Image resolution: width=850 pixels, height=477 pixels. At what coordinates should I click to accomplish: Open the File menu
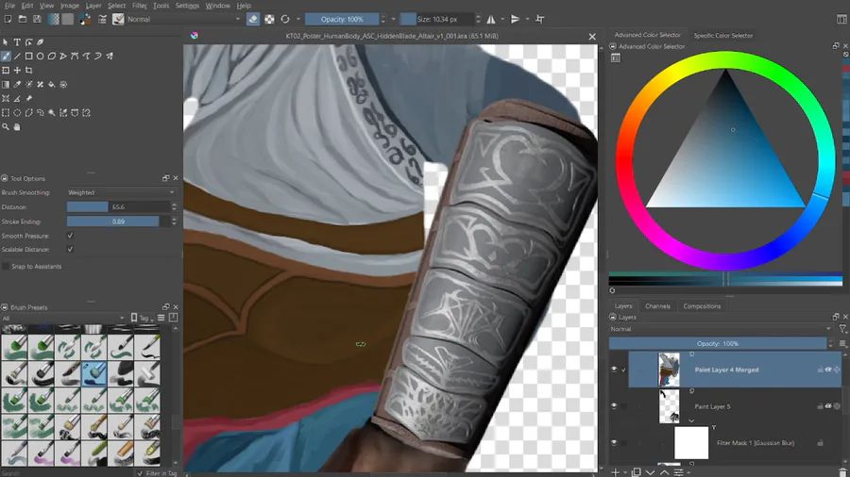9,6
